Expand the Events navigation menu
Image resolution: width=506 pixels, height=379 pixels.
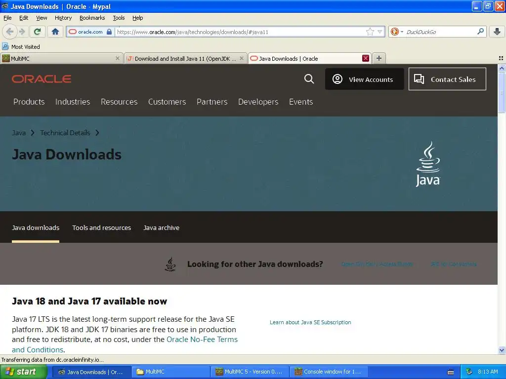[301, 102]
